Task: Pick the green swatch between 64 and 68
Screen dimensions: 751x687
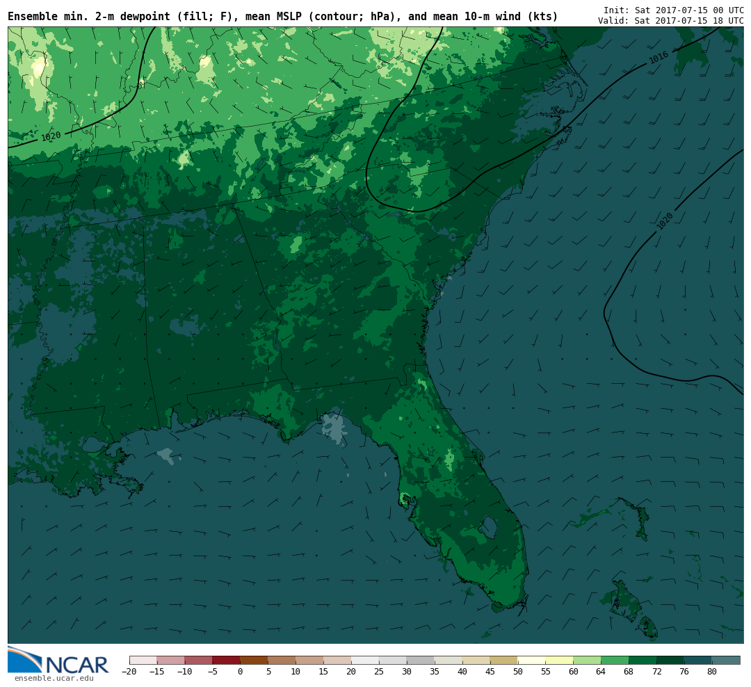Action: point(615,660)
